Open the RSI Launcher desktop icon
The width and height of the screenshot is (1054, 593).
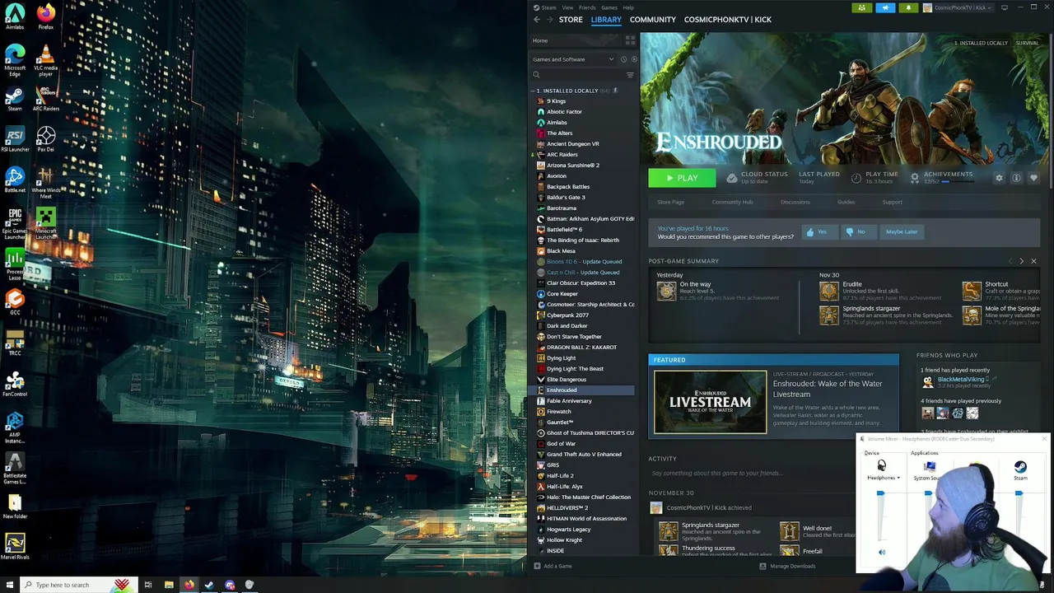[x=15, y=139]
